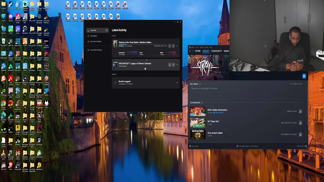The width and height of the screenshot is (324, 182).
Task: Open the Recycle Bin desktop icon
Action: (4, 42)
